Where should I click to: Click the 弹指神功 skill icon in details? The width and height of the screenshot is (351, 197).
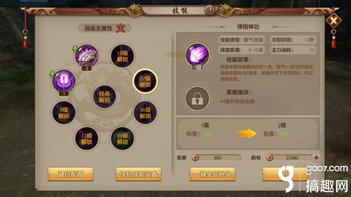[x=197, y=55]
